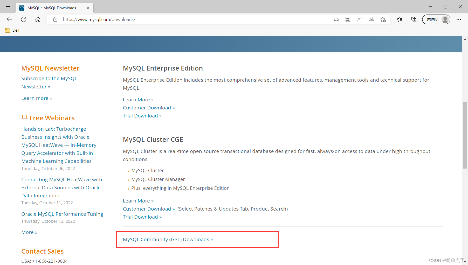468x265 pixels.
Task: Open browser Settings and more menu
Action: pos(459,19)
